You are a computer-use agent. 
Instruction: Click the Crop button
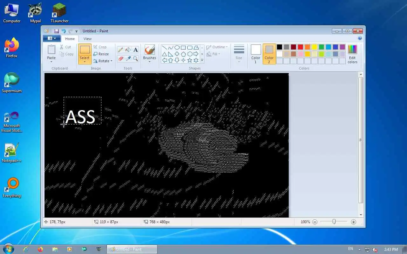point(100,47)
